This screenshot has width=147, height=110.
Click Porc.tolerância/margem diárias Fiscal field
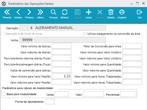tap(61, 64)
